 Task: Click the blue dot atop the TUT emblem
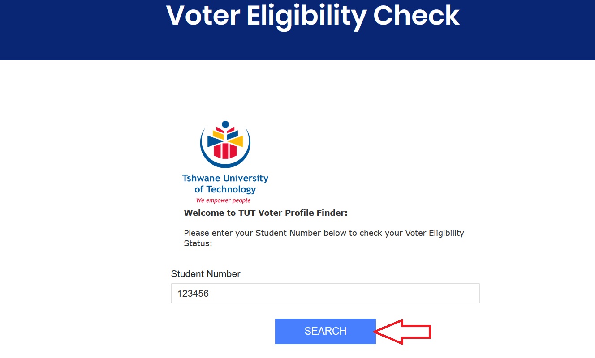(x=225, y=124)
